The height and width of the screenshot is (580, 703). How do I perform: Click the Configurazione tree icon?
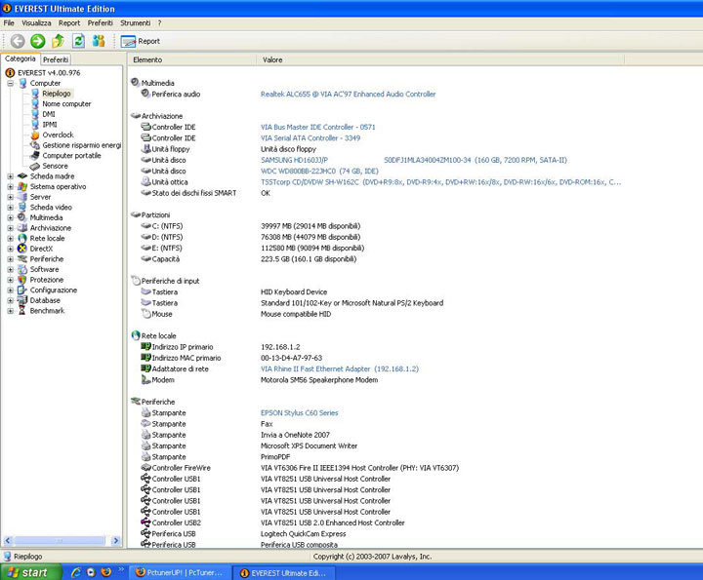[22, 290]
